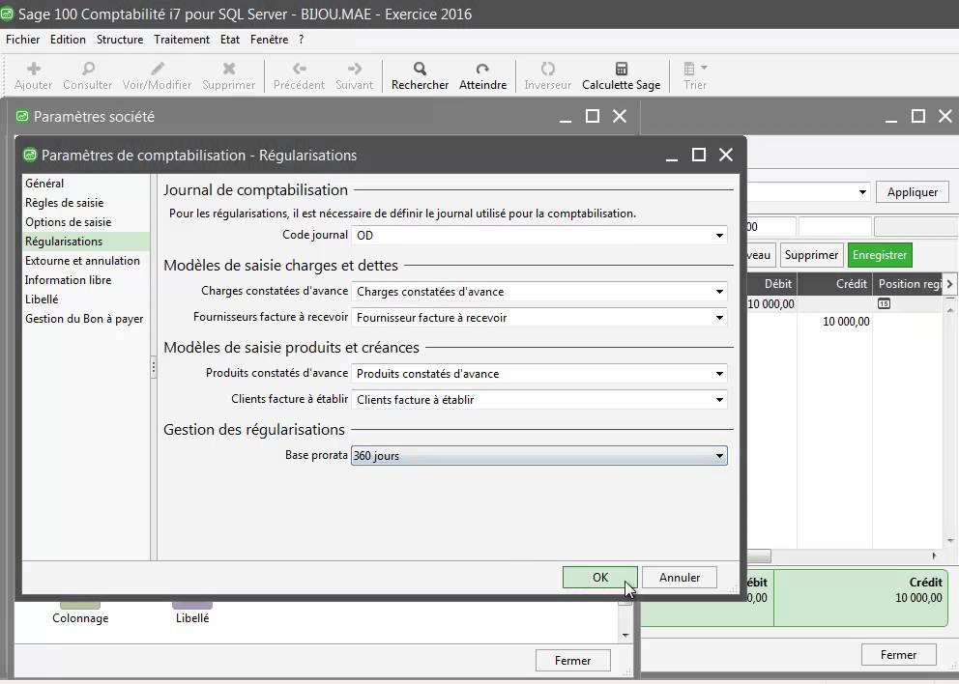Click the Supprimer toolbar icon
The height and width of the screenshot is (684, 959).
tap(229, 69)
